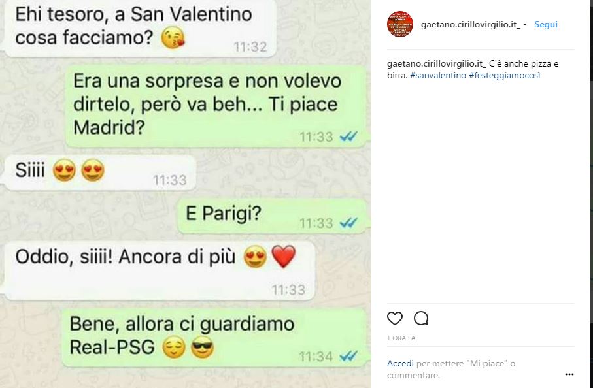Click the 'Oddio, siiii!' message bubble

[x=159, y=270]
